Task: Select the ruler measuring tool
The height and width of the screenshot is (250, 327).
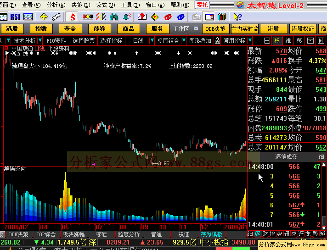Action: tap(56, 17)
